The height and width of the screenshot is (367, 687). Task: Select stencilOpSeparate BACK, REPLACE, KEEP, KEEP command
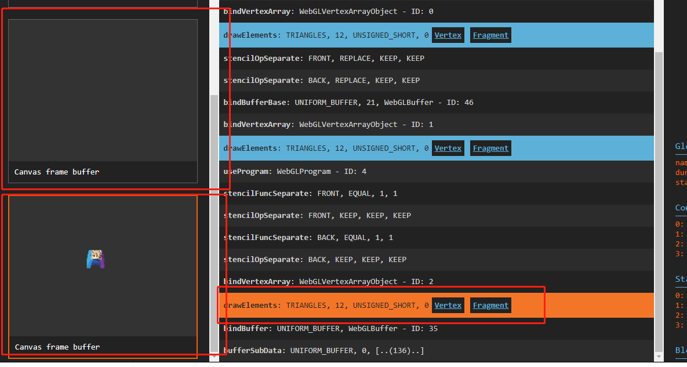pyautogui.click(x=437, y=81)
